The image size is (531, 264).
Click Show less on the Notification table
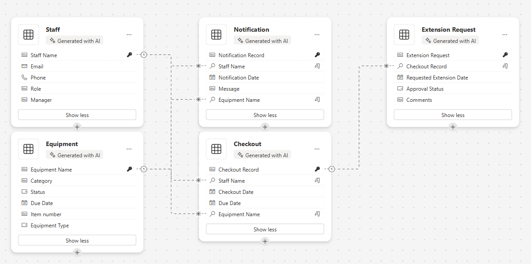265,114
